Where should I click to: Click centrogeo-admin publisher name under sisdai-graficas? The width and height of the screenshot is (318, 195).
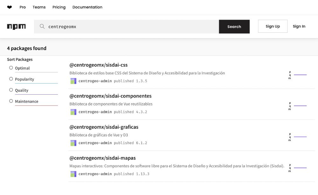pyautogui.click(x=95, y=143)
